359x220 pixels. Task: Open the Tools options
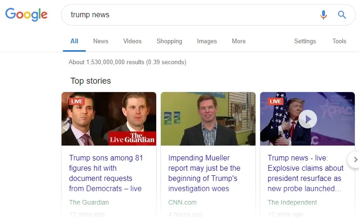(339, 41)
